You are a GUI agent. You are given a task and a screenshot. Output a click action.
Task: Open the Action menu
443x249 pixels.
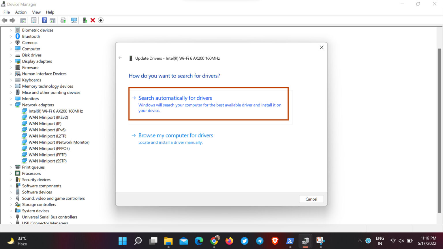20,12
